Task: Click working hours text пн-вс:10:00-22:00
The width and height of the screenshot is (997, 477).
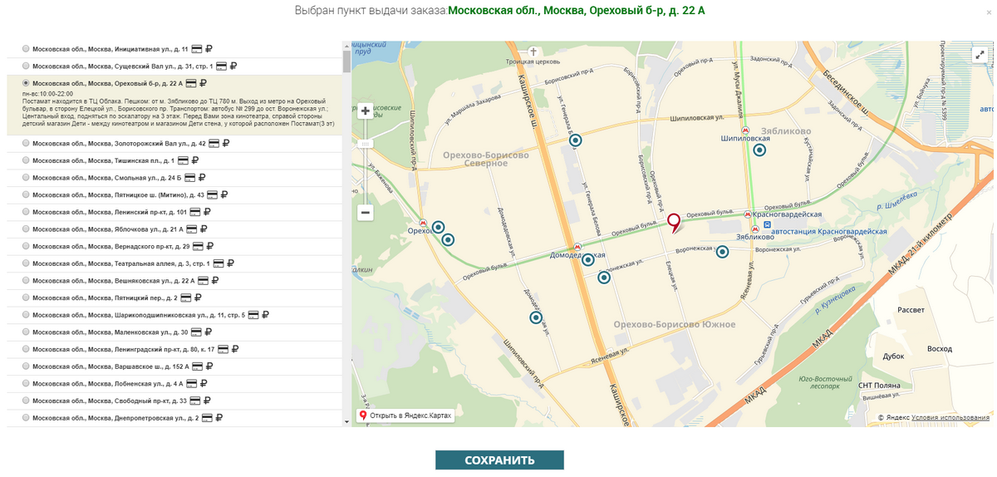Action: pos(48,94)
